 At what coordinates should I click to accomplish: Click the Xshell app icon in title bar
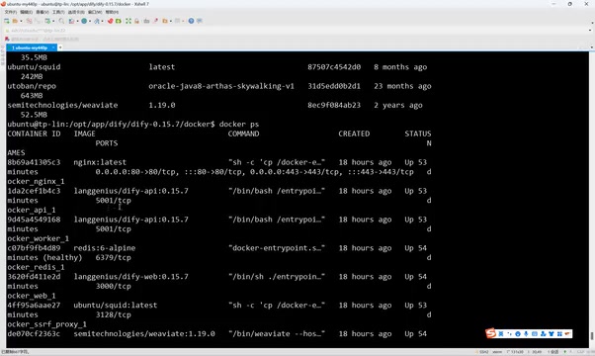pyautogui.click(x=3, y=4)
